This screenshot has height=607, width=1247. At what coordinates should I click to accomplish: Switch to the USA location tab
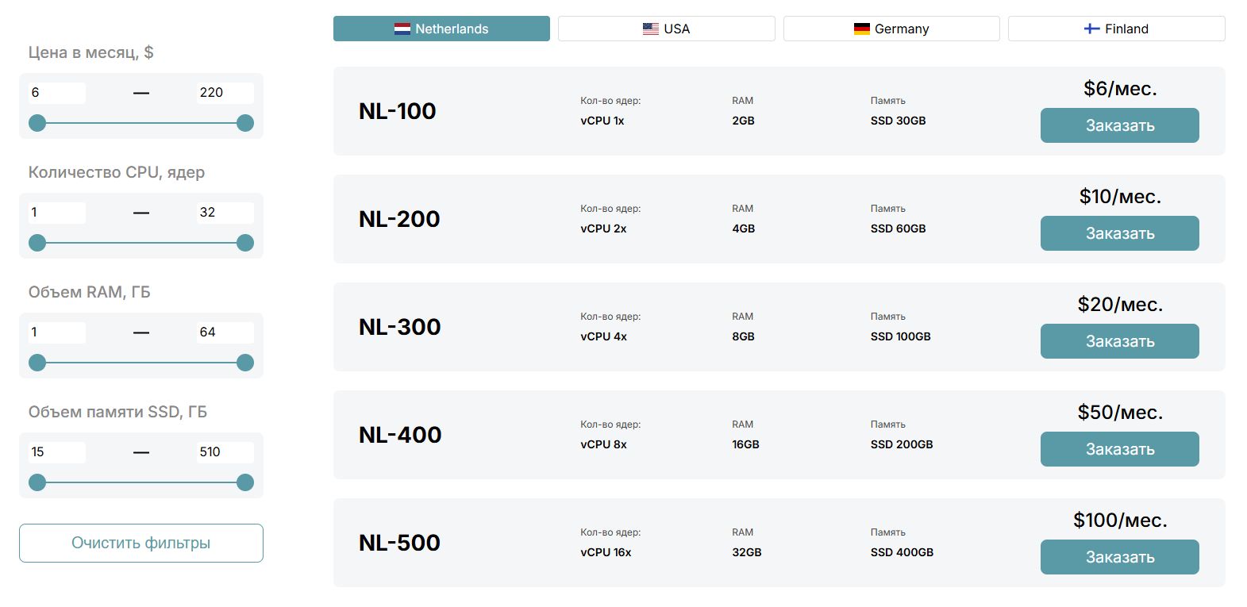666,29
